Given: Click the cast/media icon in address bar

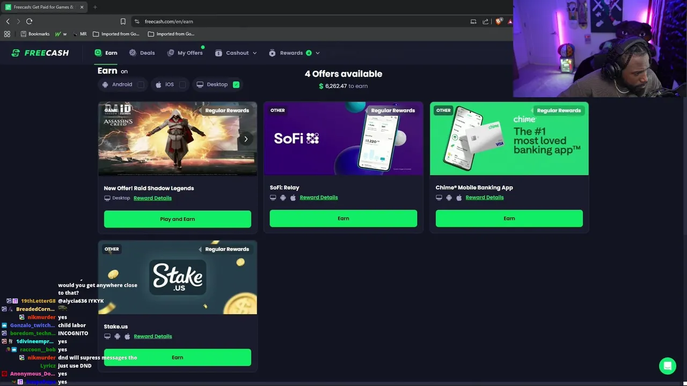Looking at the screenshot, I should (x=473, y=21).
